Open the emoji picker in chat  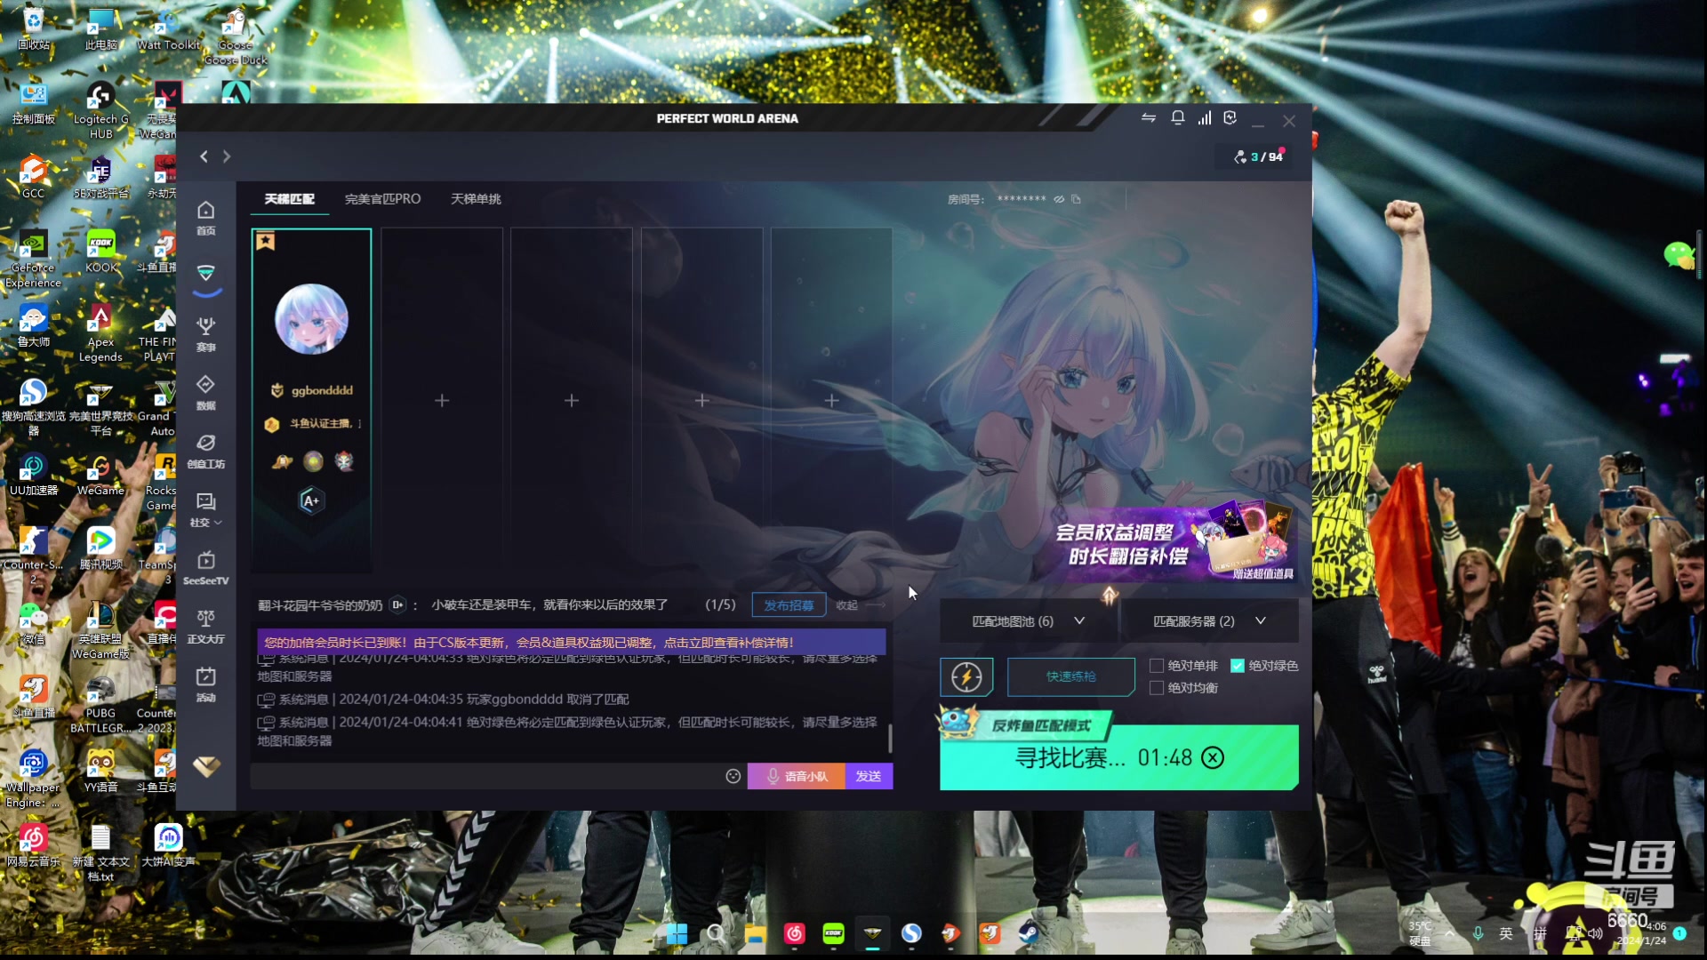(733, 776)
